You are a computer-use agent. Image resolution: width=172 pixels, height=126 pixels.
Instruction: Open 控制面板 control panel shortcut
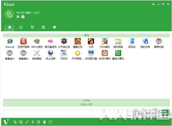click(x=37, y=53)
